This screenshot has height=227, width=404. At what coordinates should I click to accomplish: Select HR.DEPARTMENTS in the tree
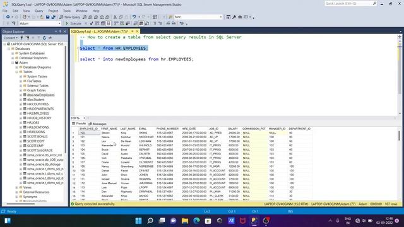point(40,109)
